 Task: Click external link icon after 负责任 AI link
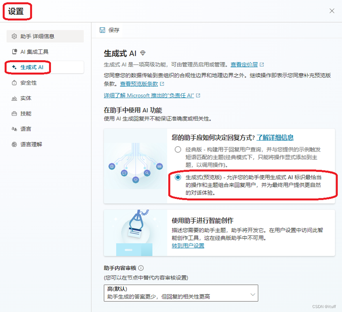[x=198, y=95]
